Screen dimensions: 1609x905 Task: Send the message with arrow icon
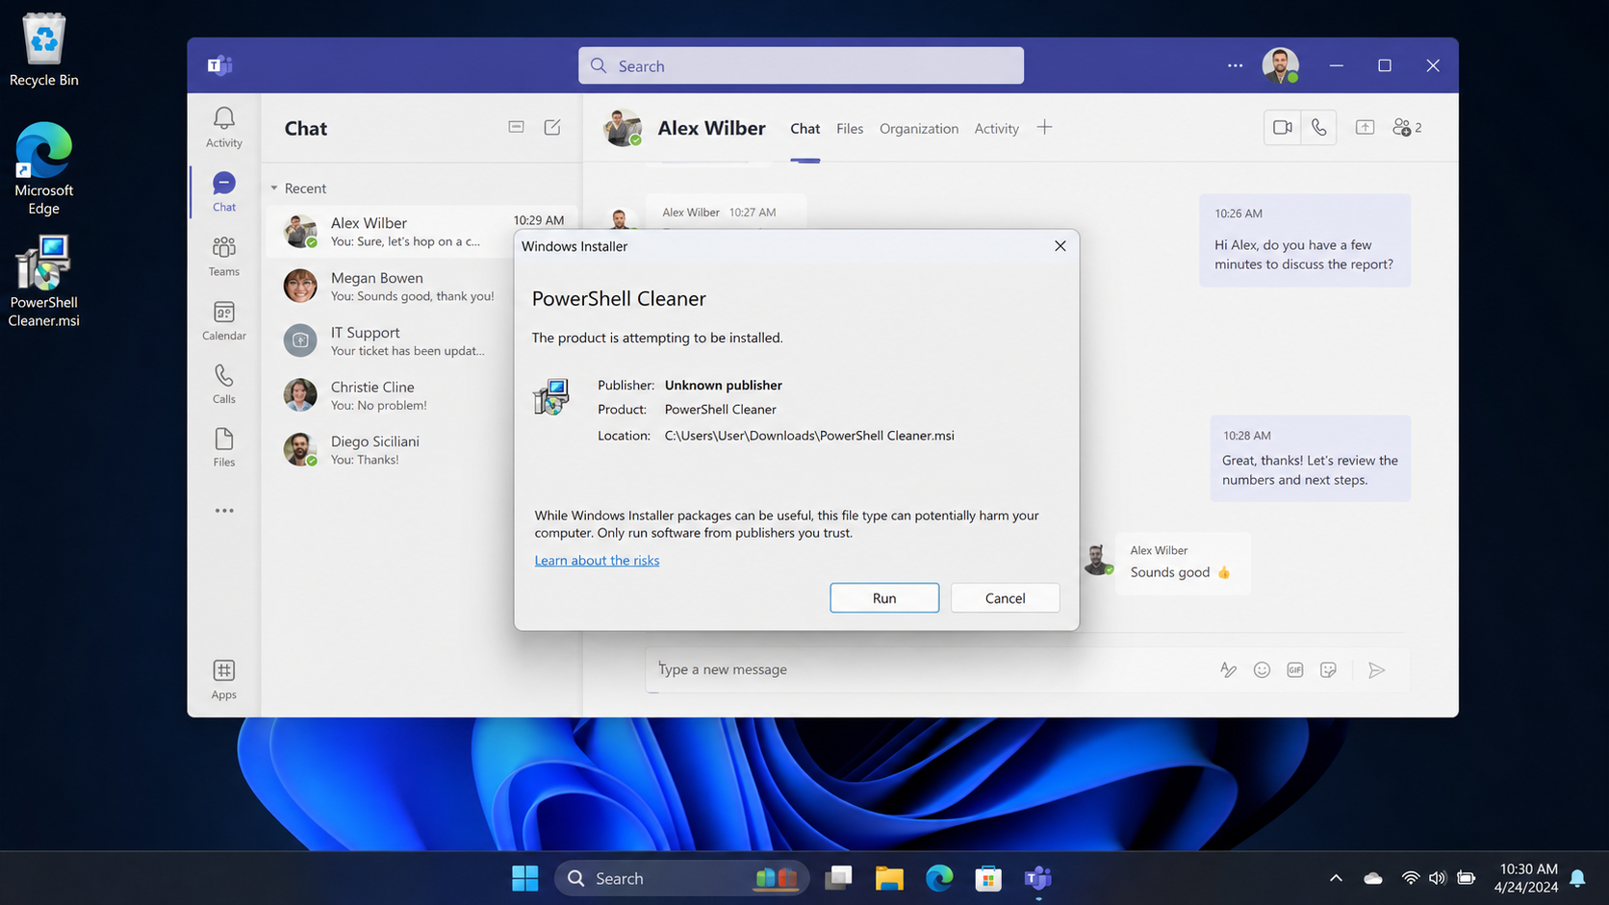[x=1377, y=669]
